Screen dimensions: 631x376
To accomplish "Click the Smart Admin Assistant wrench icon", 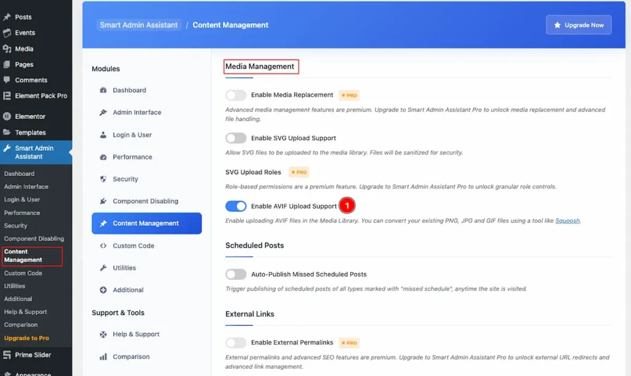I will click(7, 148).
